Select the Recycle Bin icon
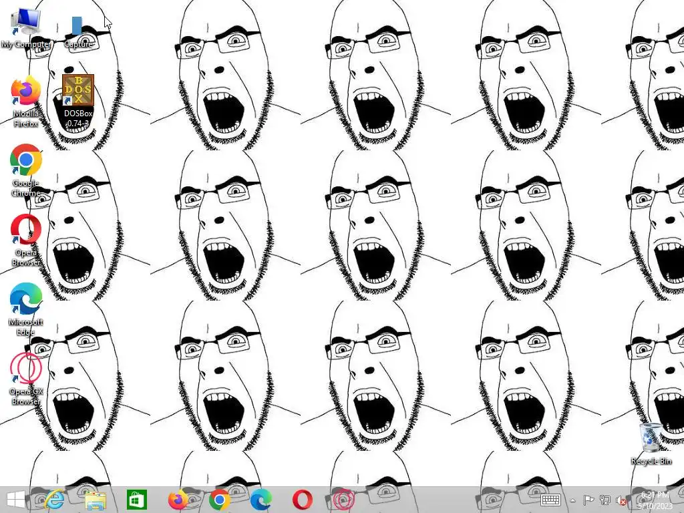684x513 pixels. [x=651, y=444]
